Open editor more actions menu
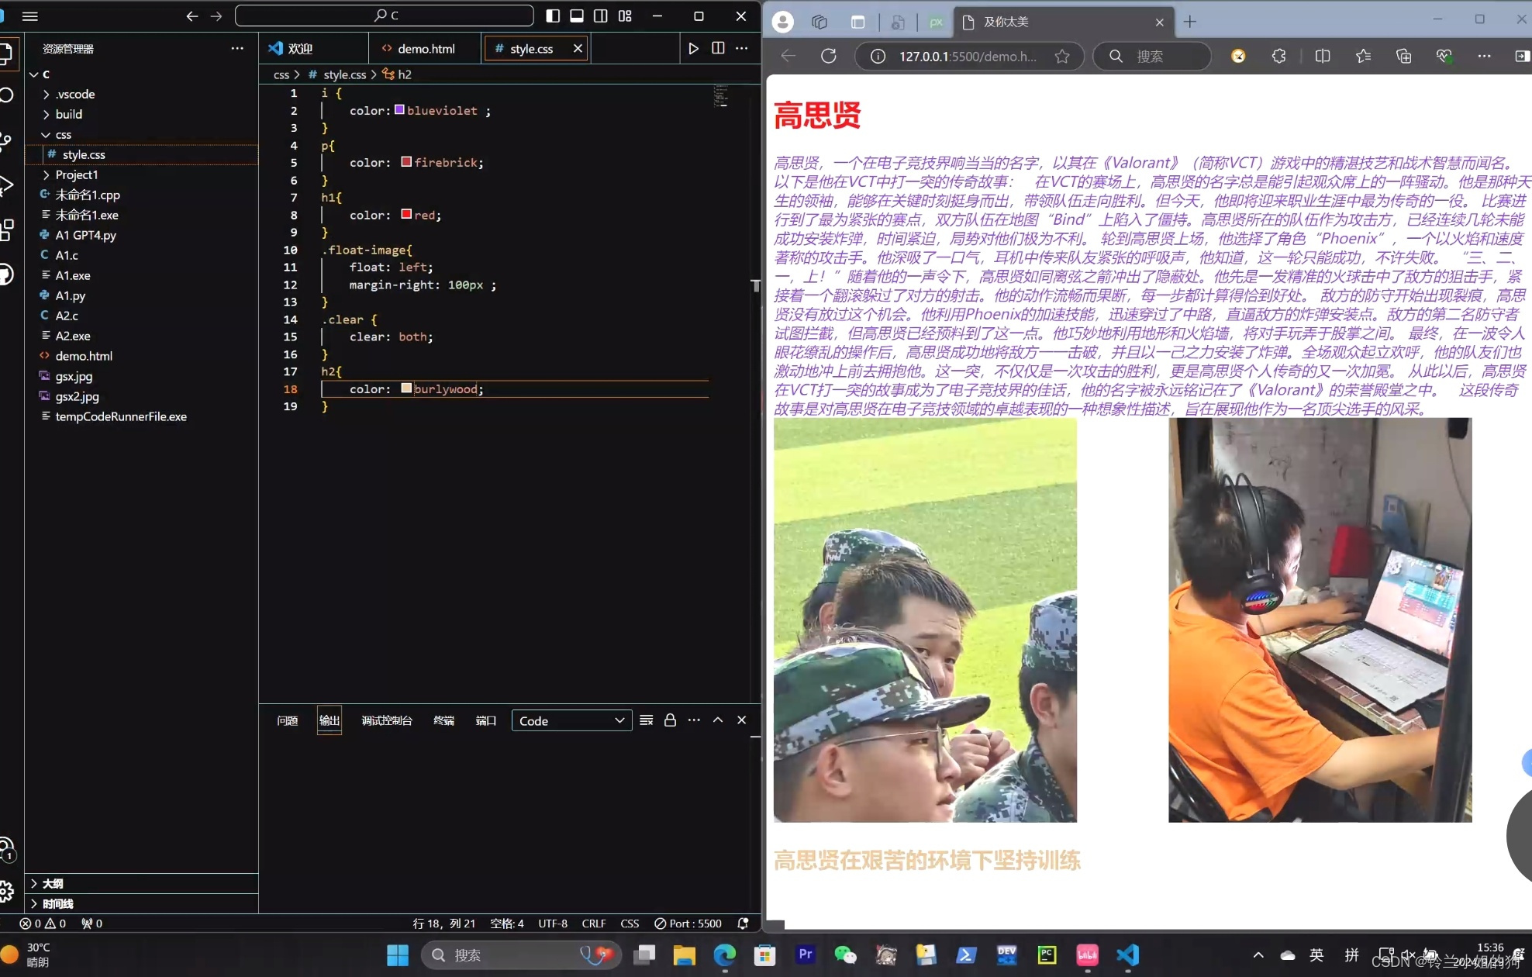This screenshot has height=977, width=1532. pyautogui.click(x=742, y=48)
